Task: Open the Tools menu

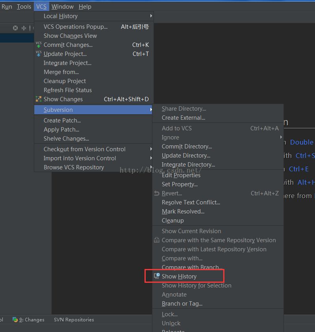Action: [x=24, y=7]
